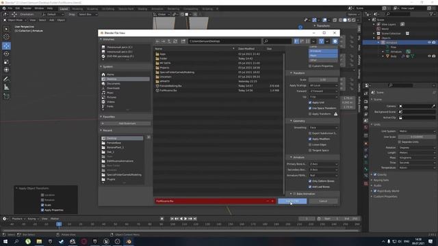Open the Window menu

point(39,8)
